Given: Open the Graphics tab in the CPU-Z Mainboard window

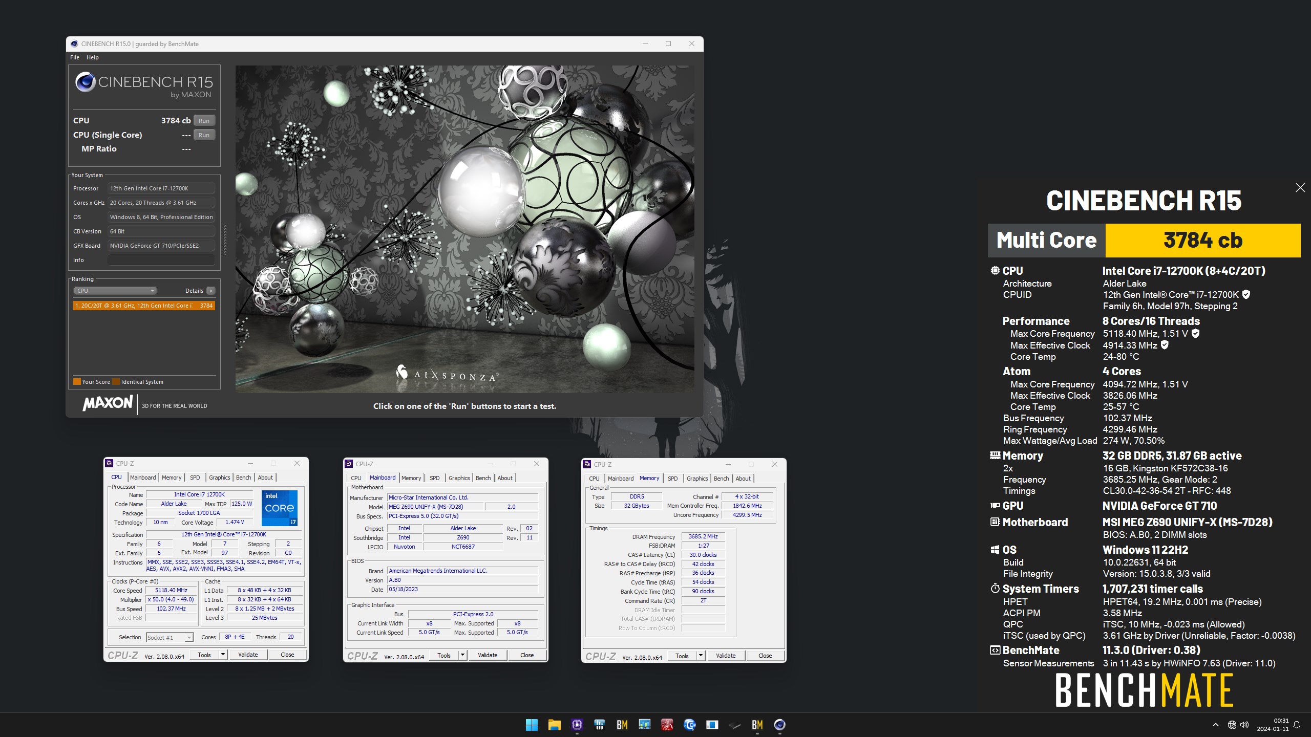Looking at the screenshot, I should 459,478.
